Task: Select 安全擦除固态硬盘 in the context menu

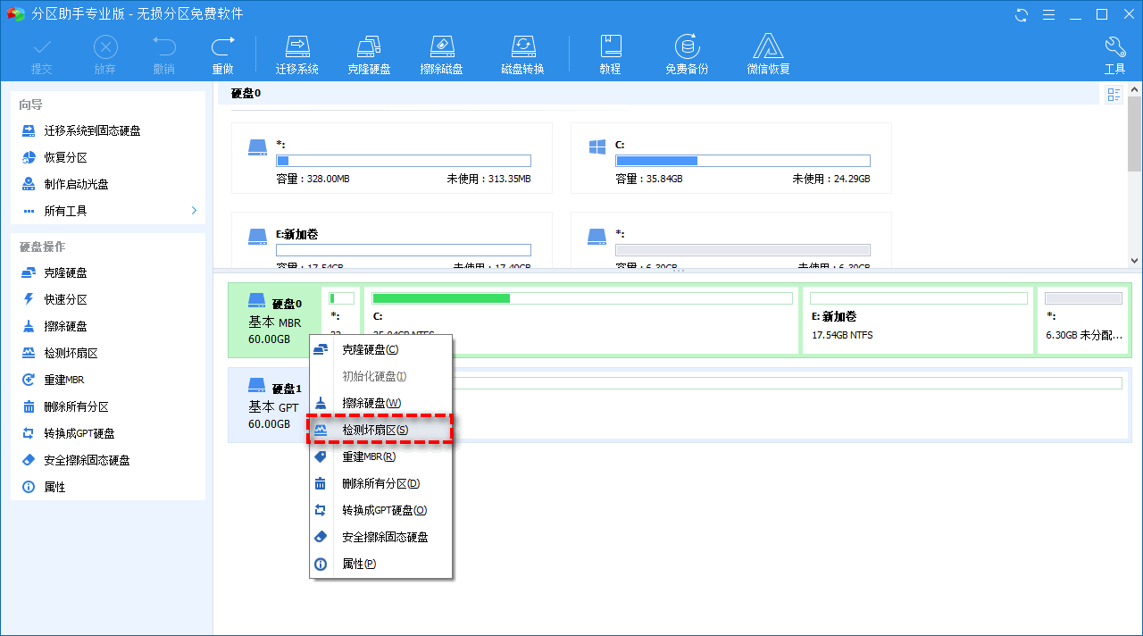Action: [380, 537]
